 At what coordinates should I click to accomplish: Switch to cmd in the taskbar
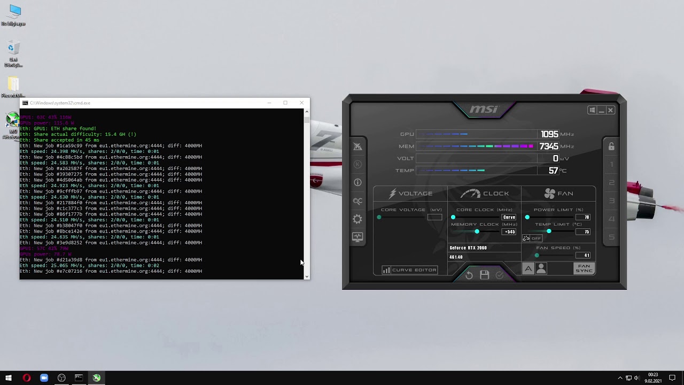click(79, 378)
